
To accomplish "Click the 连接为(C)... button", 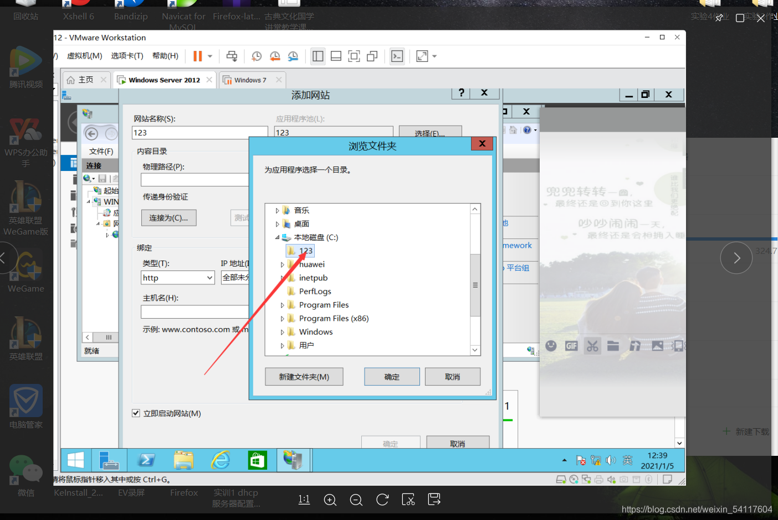I will point(168,218).
